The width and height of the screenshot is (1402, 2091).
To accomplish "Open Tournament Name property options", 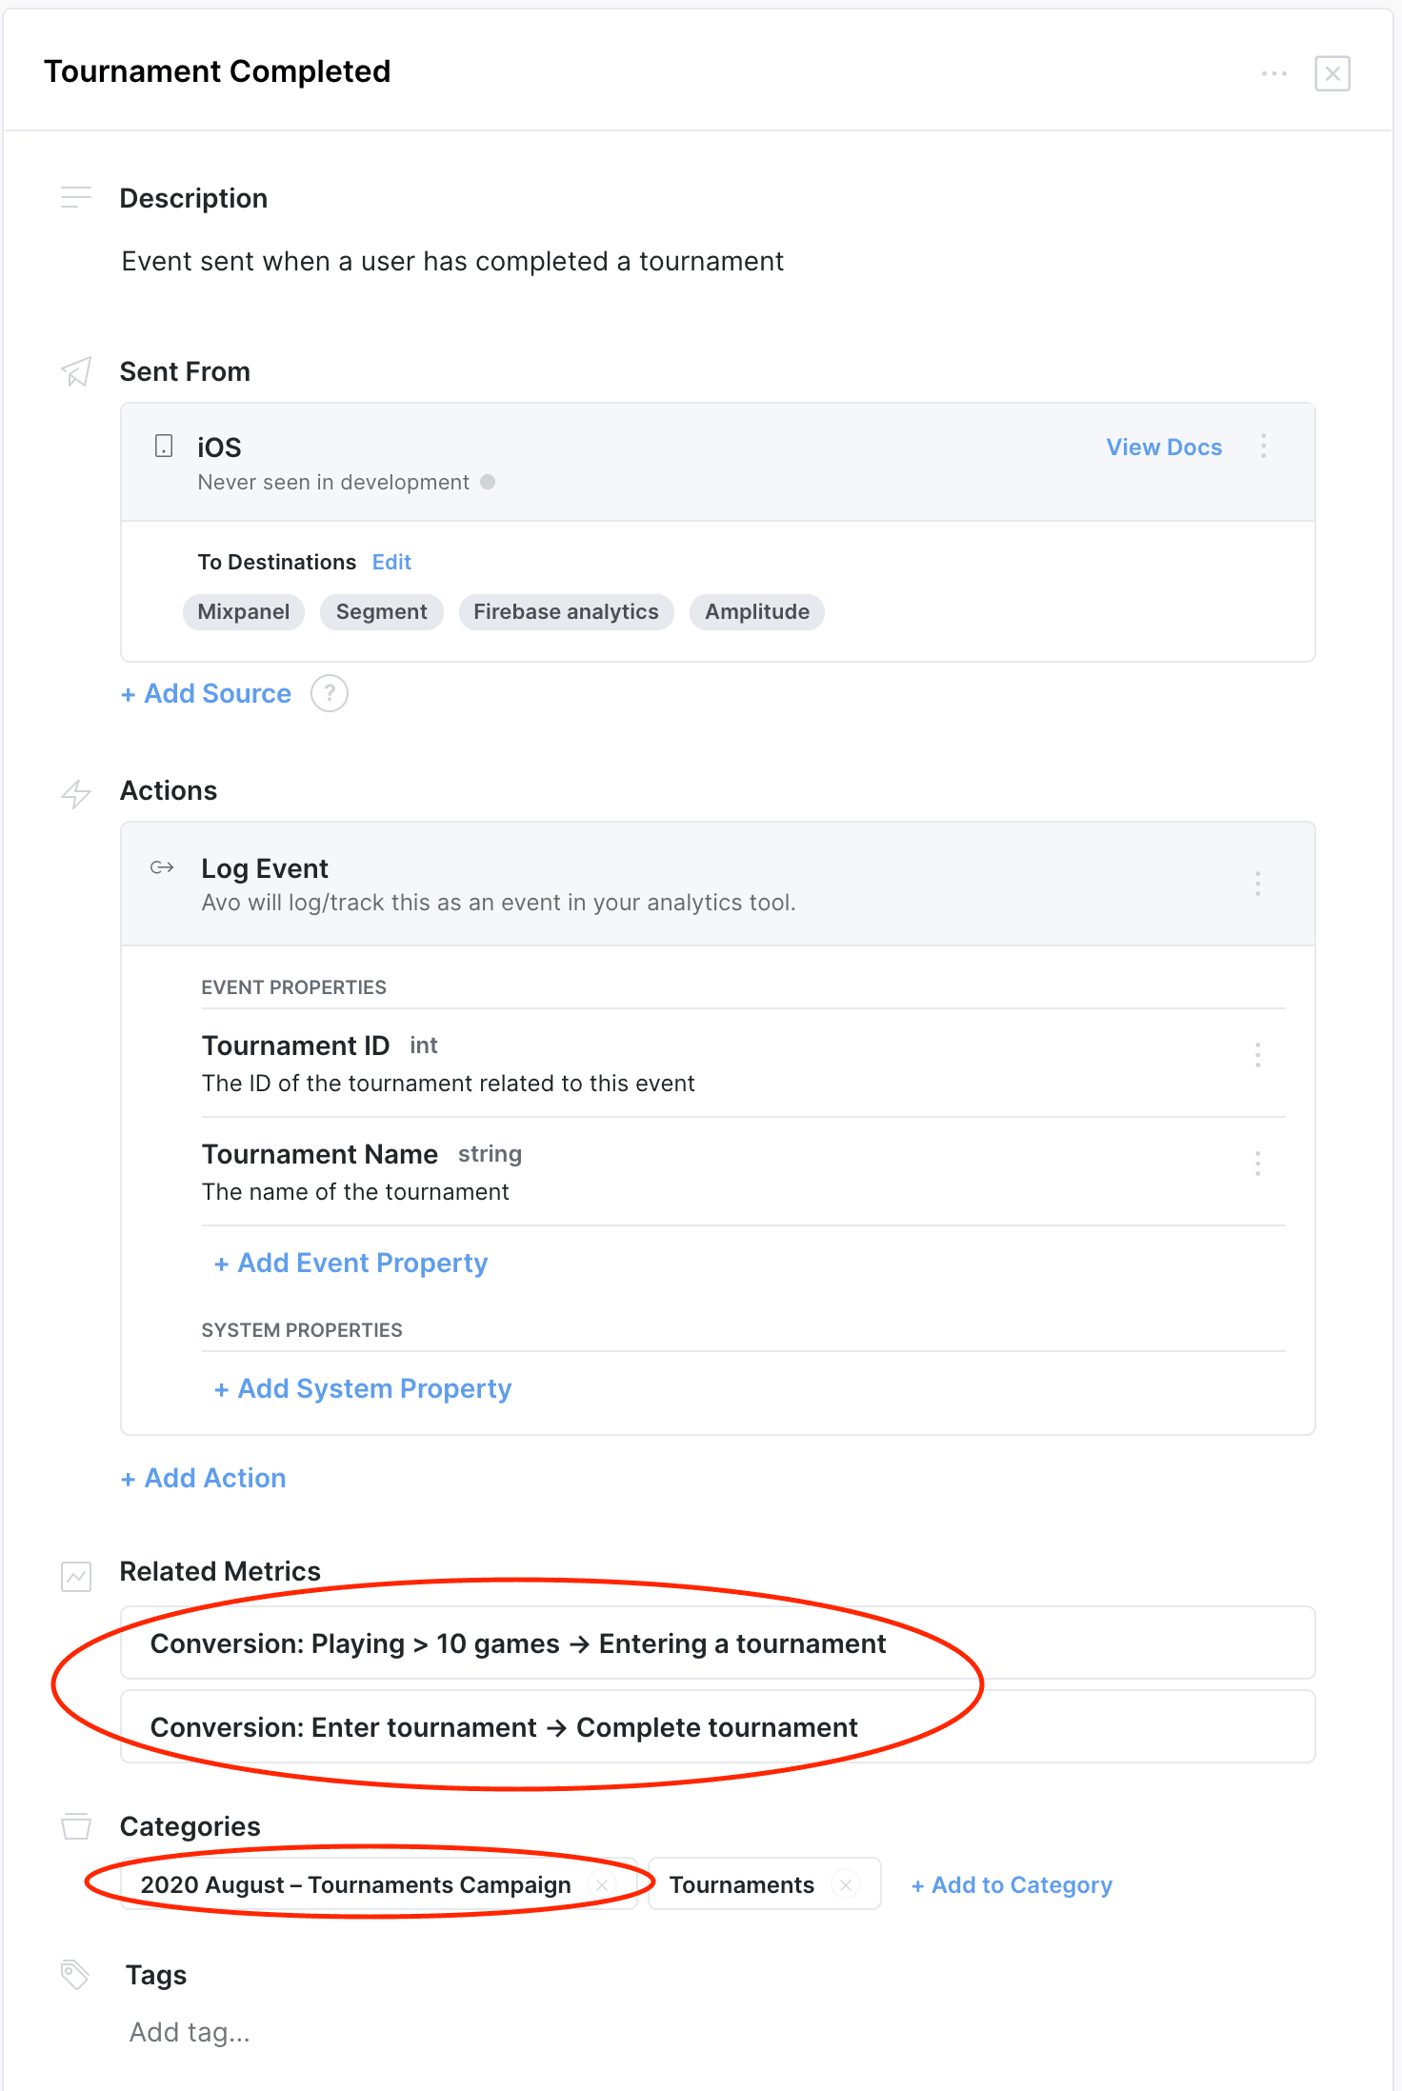I will [1257, 1164].
